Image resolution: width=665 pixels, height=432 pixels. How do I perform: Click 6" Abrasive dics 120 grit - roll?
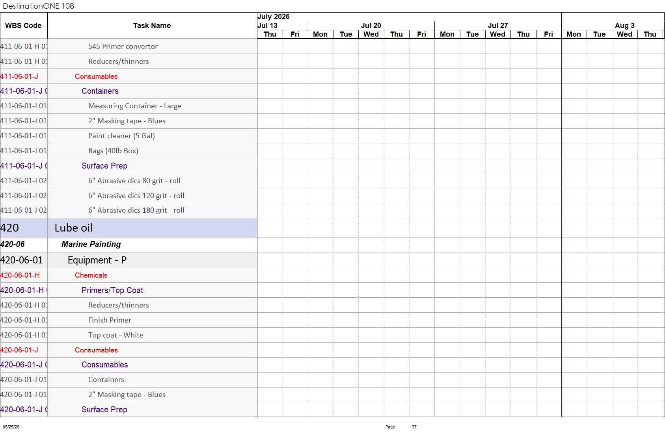(x=129, y=196)
